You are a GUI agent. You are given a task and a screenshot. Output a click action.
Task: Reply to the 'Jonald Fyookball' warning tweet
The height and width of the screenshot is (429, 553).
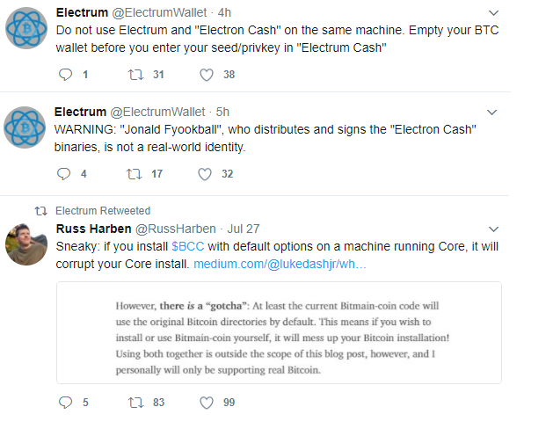[64, 174]
